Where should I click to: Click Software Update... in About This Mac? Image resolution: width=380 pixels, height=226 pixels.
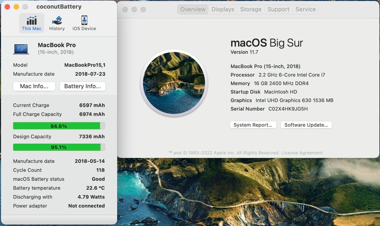click(x=306, y=125)
